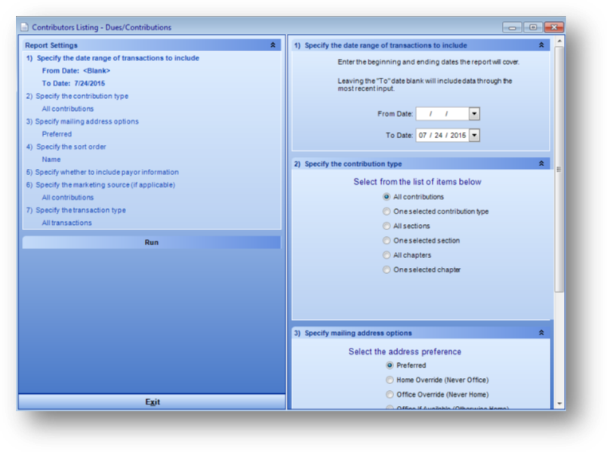Open Specify the transaction type step
607x452 pixels.
(x=80, y=210)
